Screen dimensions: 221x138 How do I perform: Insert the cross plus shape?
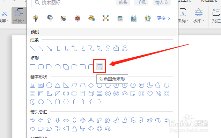[66, 94]
